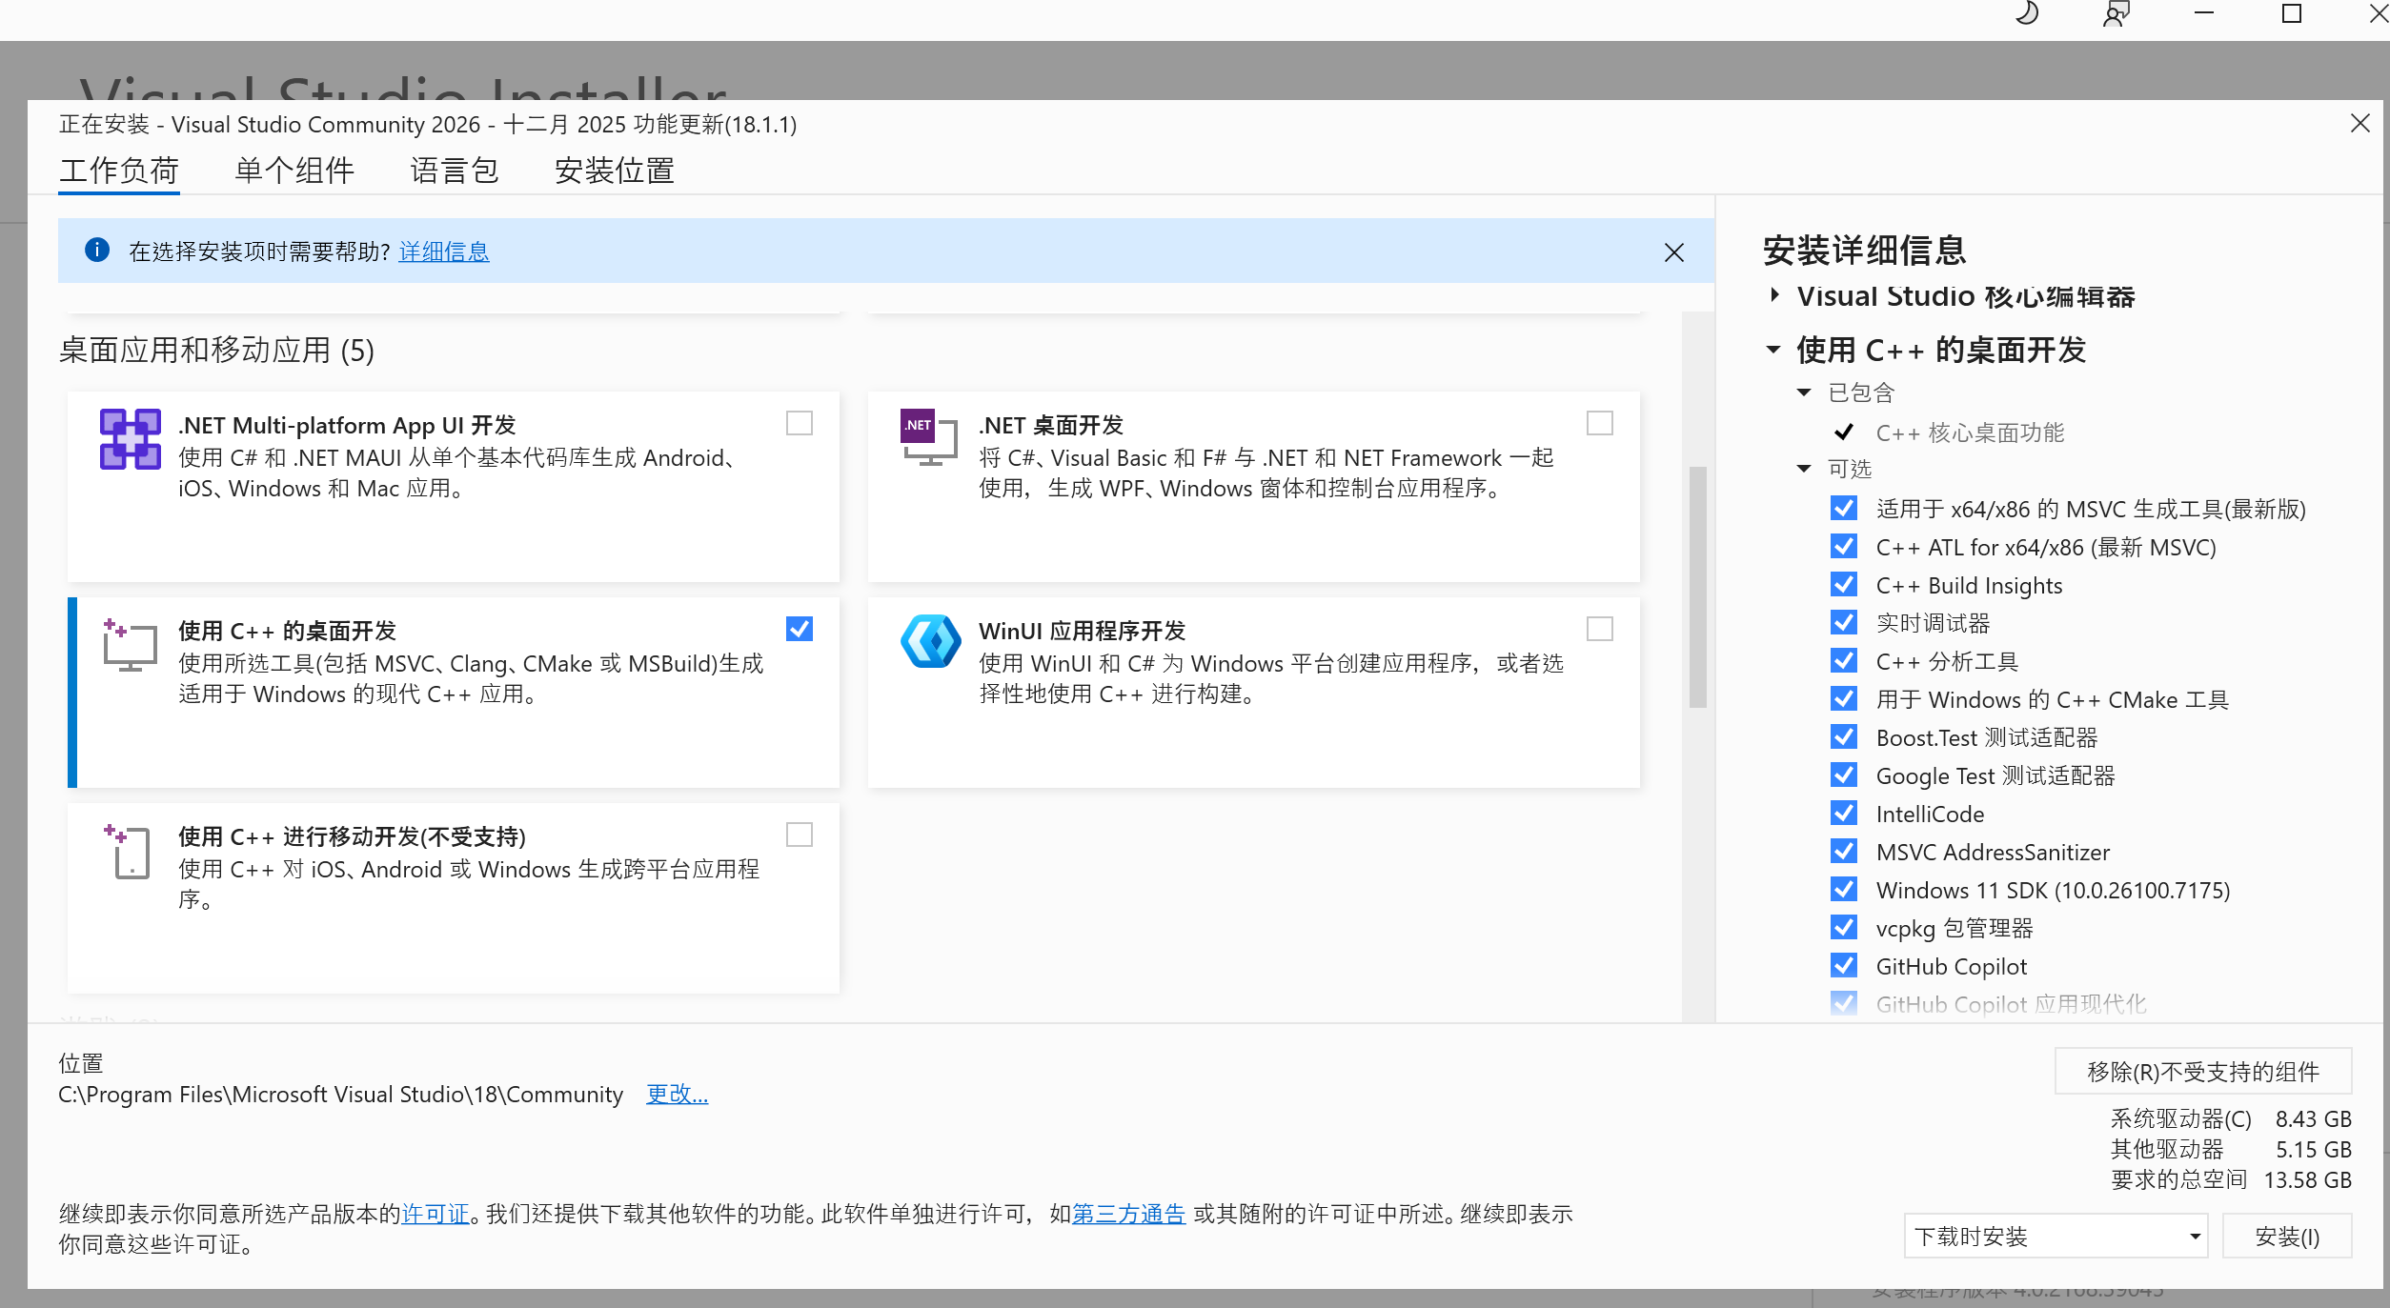Collapse the 可选 components list
Screen dimensions: 2390x1308
tap(1804, 469)
